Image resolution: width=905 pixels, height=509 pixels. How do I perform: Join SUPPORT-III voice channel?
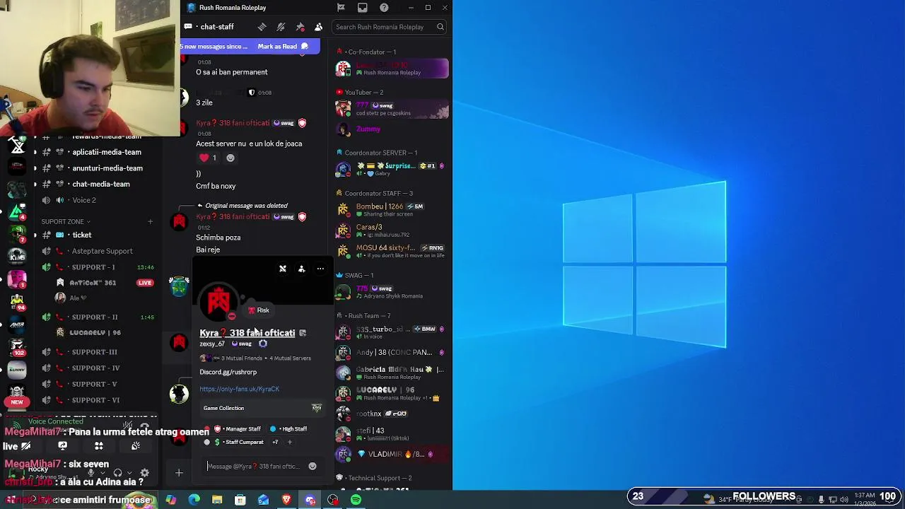click(x=98, y=352)
